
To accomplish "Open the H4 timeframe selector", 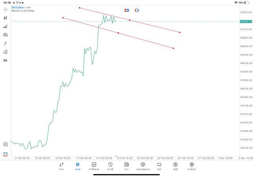I will 6,61.
